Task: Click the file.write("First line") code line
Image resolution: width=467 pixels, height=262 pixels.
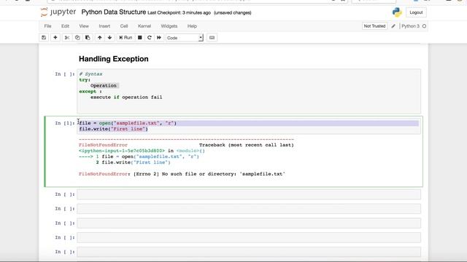Action: [114, 129]
